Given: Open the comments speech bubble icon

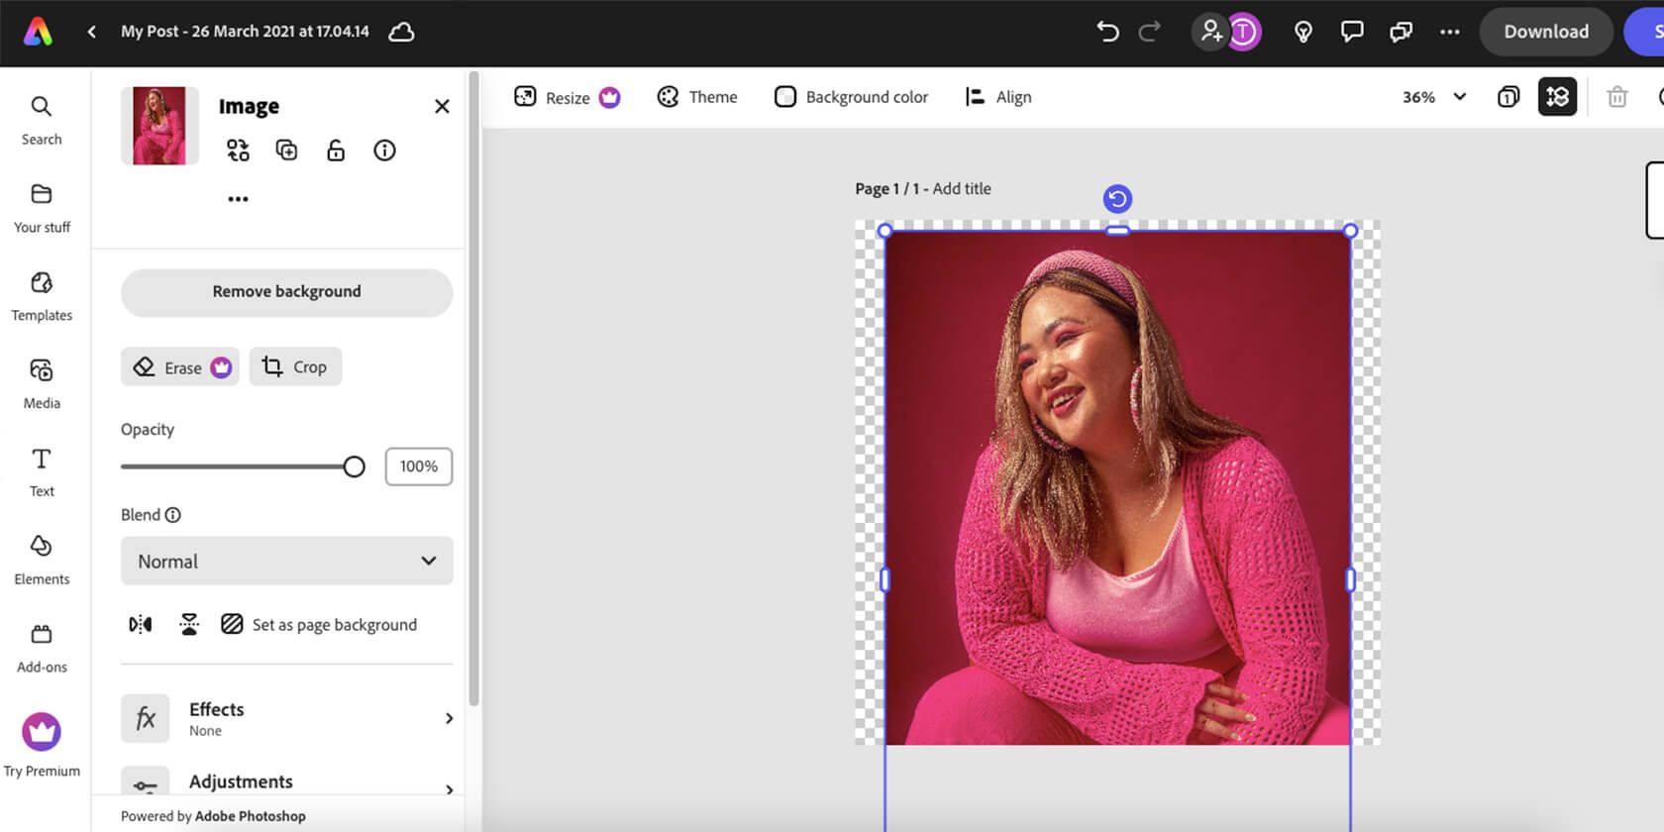Looking at the screenshot, I should coord(1351,32).
